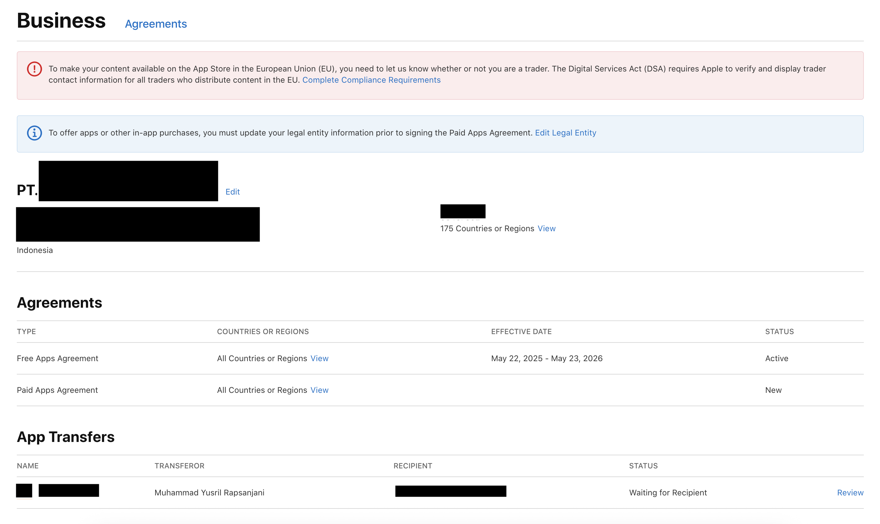Viewport: 880px width, 524px height.
Task: Click the red alert warning icon
Action: [34, 69]
